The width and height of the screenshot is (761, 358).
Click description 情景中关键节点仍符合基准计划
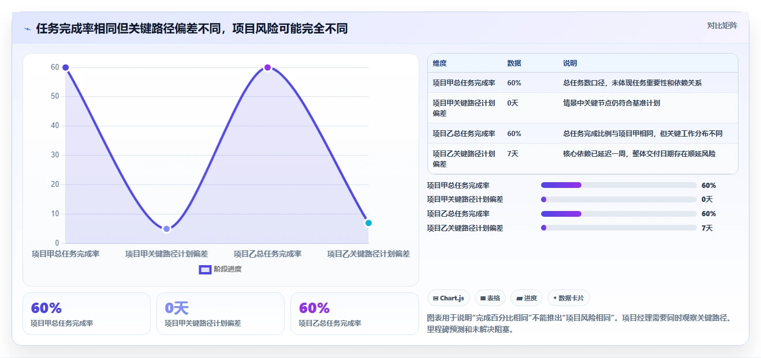[x=611, y=103]
